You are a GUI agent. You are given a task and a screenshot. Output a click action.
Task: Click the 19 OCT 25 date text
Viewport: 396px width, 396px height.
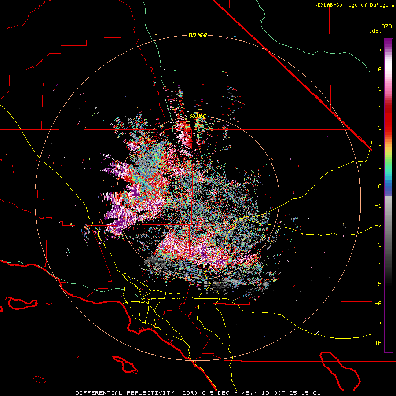point(280,393)
